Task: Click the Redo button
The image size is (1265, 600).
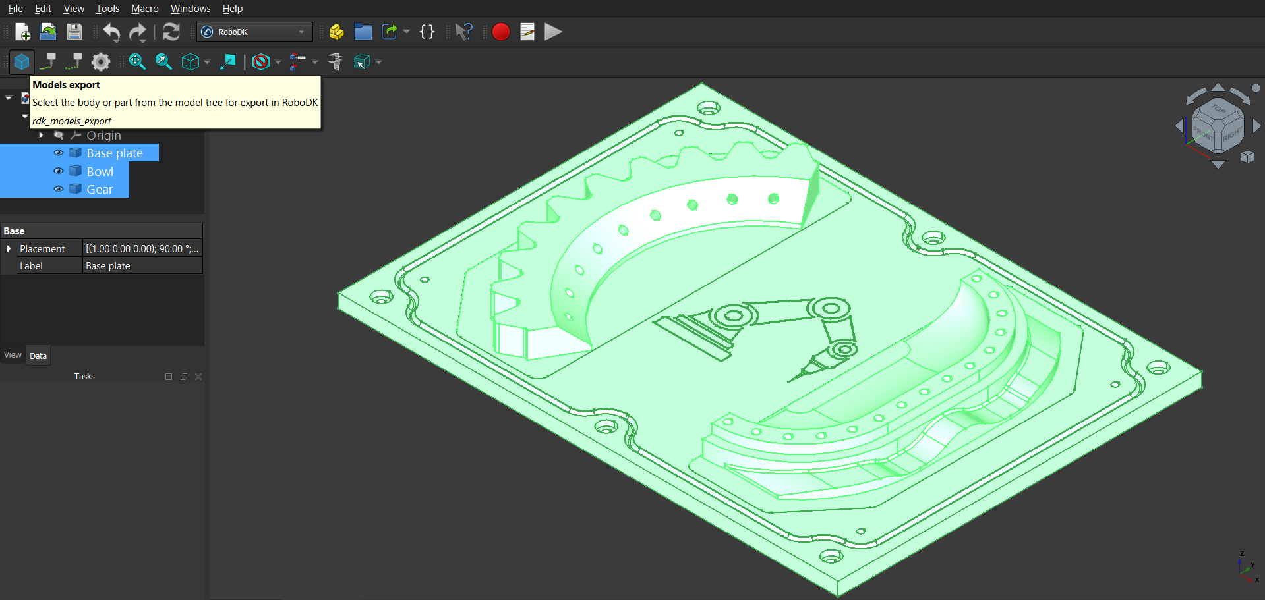Action: click(x=138, y=32)
